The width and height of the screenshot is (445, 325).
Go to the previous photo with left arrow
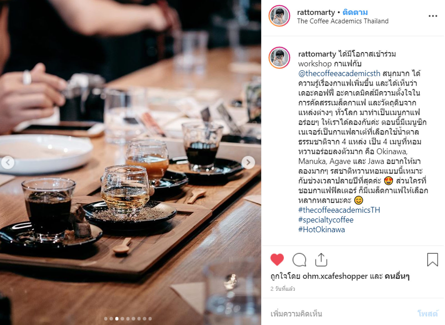8,162
